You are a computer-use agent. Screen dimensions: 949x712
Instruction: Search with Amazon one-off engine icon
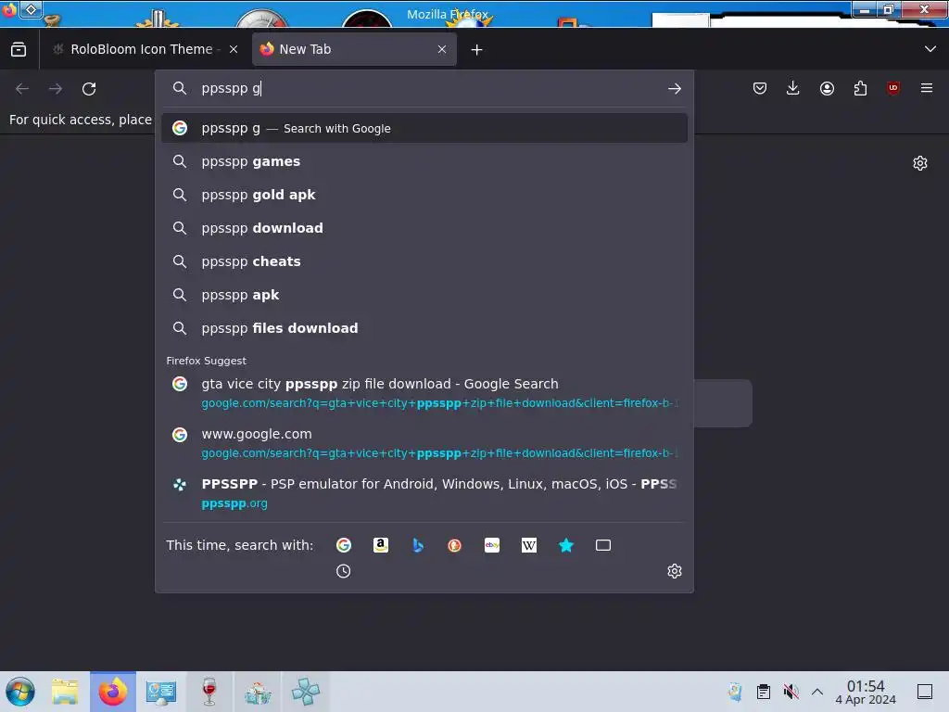tap(381, 545)
